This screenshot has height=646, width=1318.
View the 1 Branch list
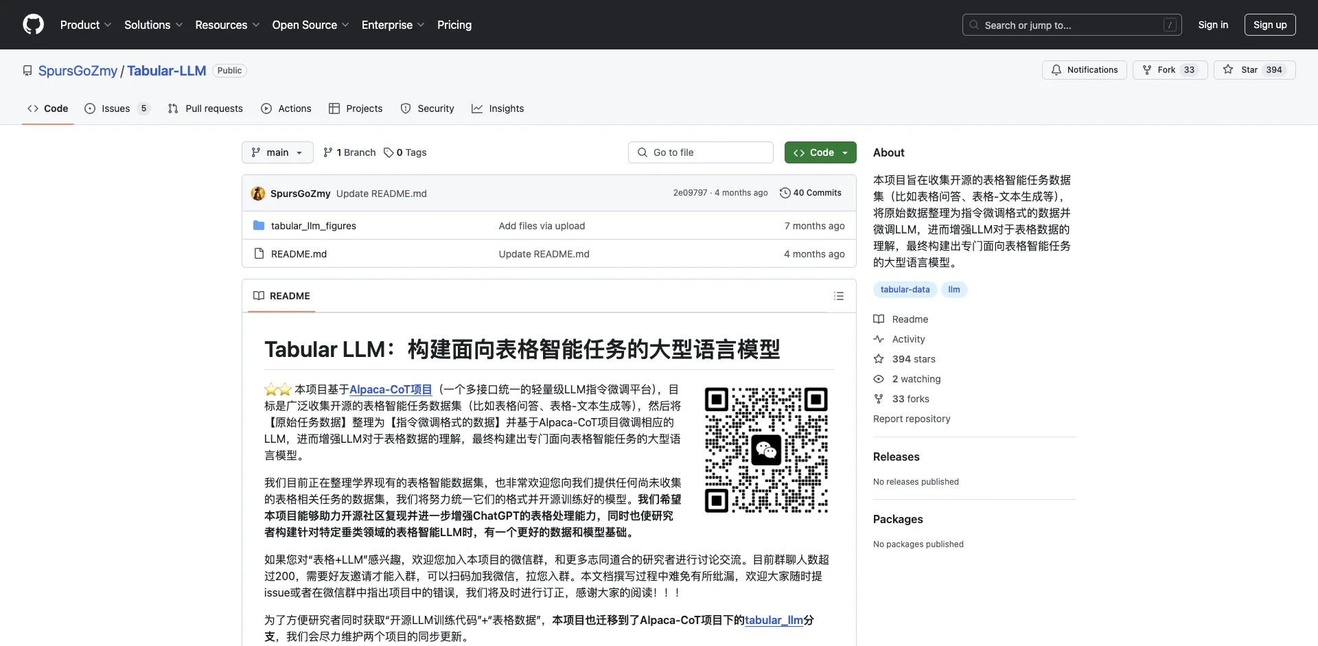coord(349,152)
